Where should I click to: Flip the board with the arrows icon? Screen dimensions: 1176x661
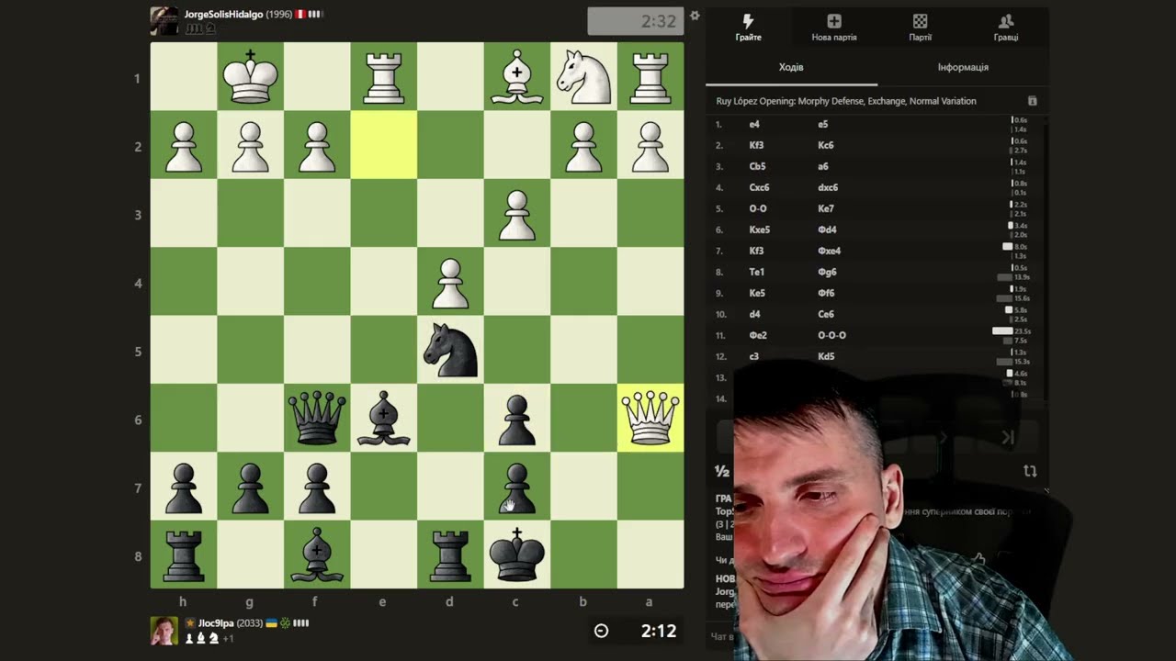click(x=1030, y=471)
